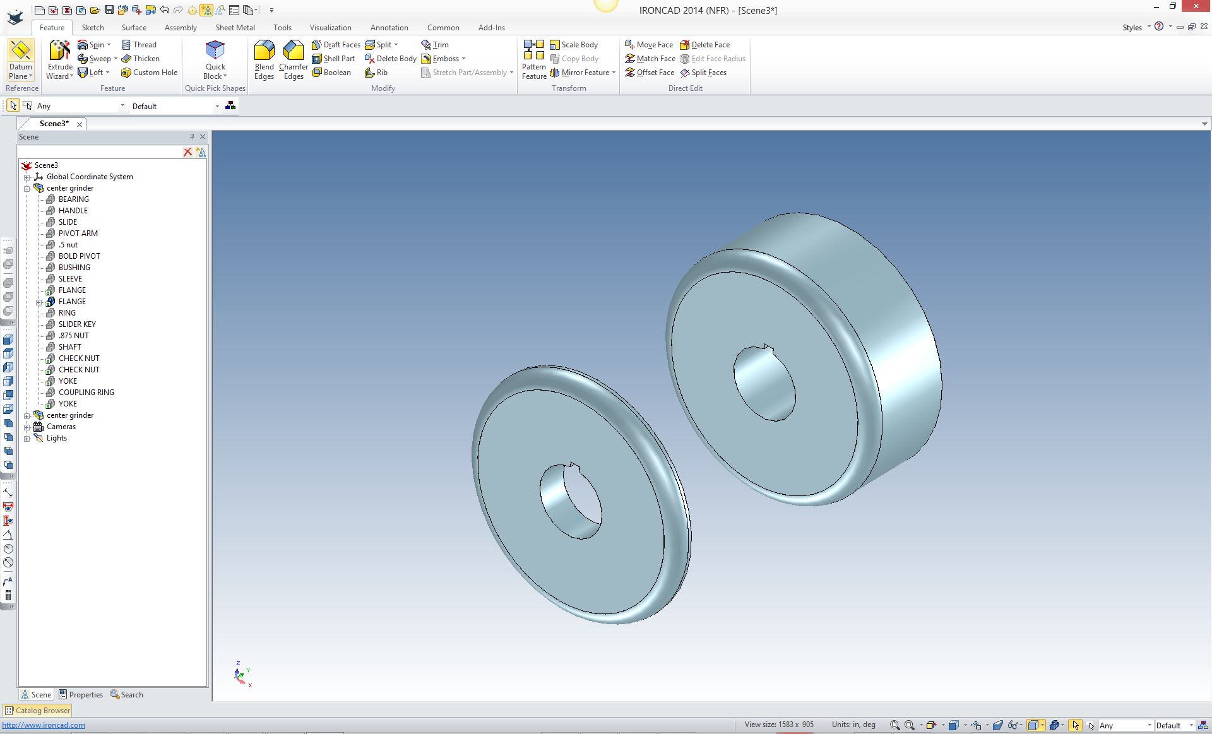Click the Extrude Wizard icon

(60, 51)
